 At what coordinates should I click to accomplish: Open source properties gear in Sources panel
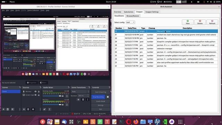coord(33,109)
